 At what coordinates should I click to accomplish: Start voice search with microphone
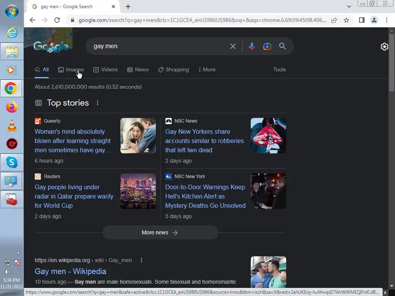(x=252, y=46)
